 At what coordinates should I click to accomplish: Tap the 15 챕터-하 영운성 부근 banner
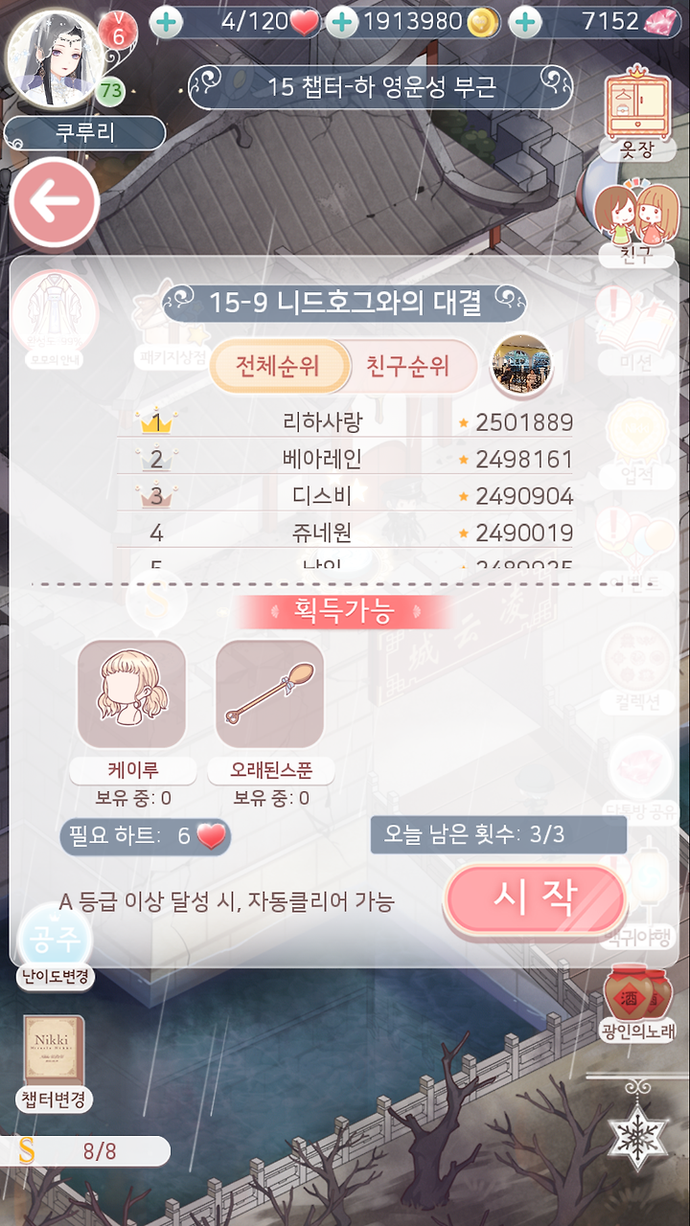380,87
